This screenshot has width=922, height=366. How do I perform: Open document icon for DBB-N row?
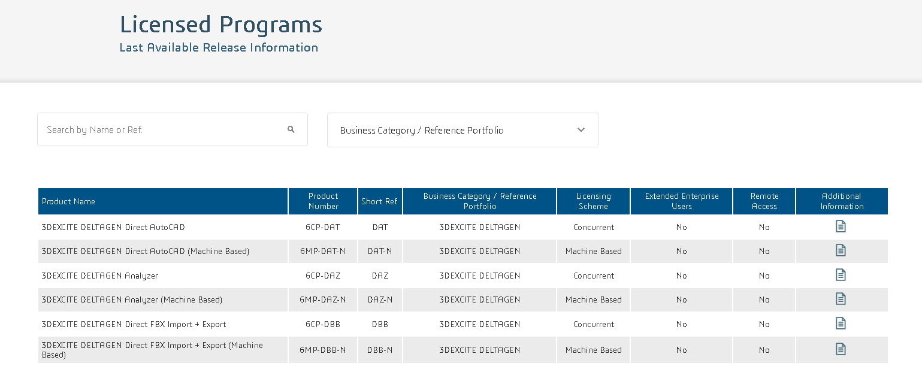[841, 349]
